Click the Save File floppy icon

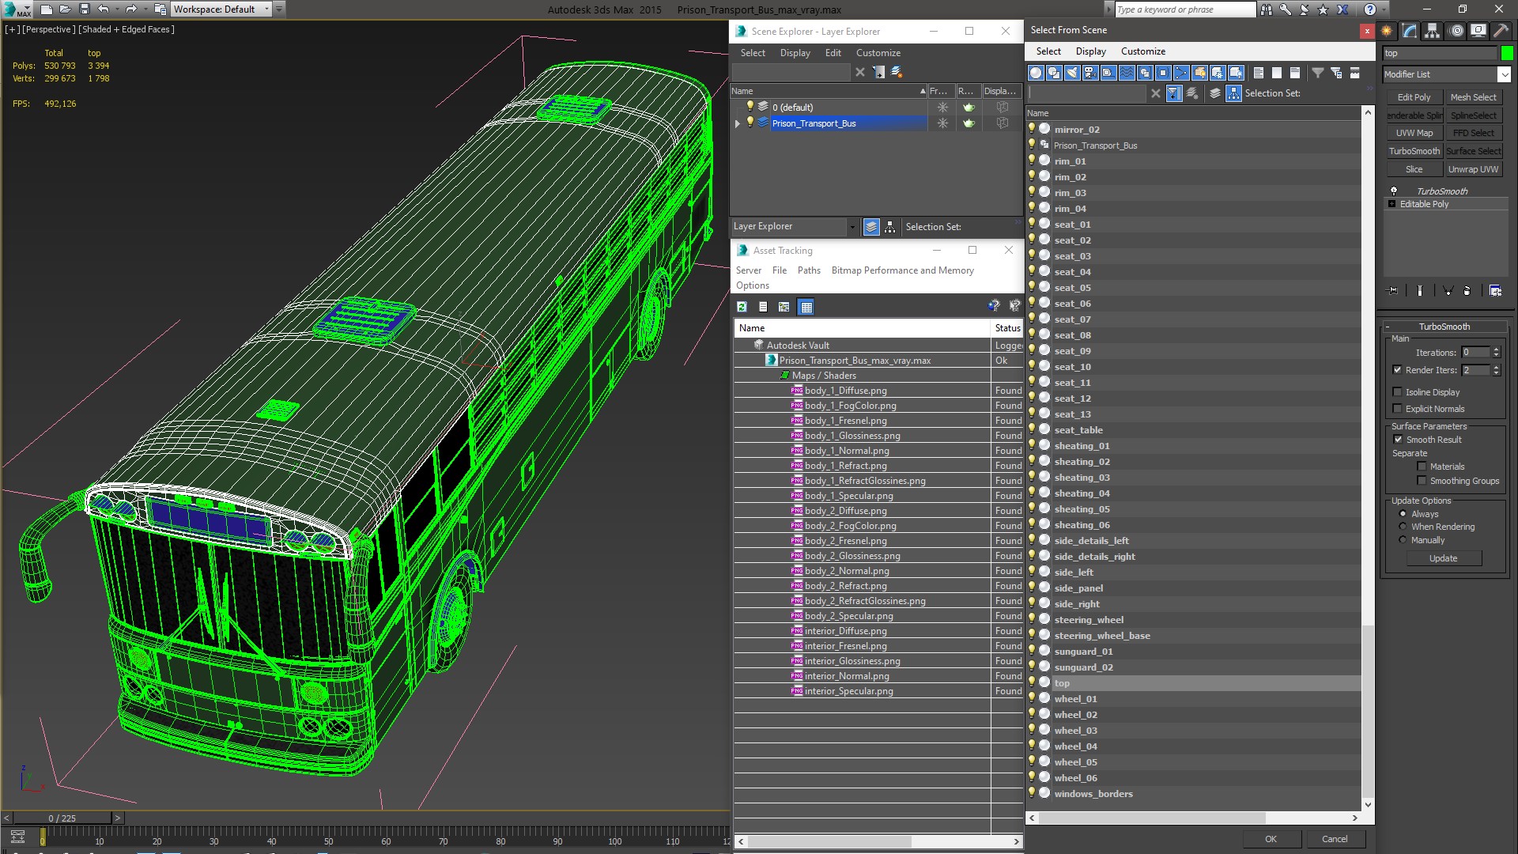point(85,9)
